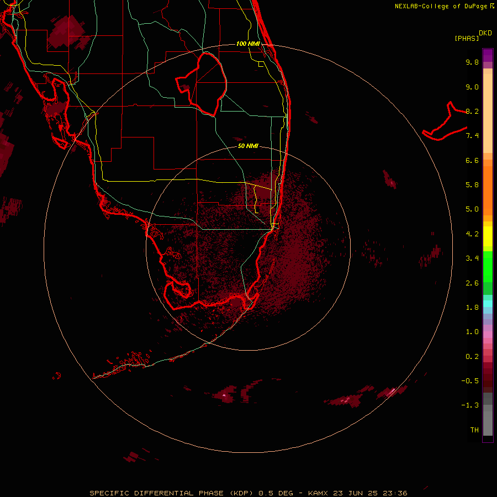Click the Bahamas island outline near the 8.2 label
Screen dimensions: 497x497
(445, 122)
